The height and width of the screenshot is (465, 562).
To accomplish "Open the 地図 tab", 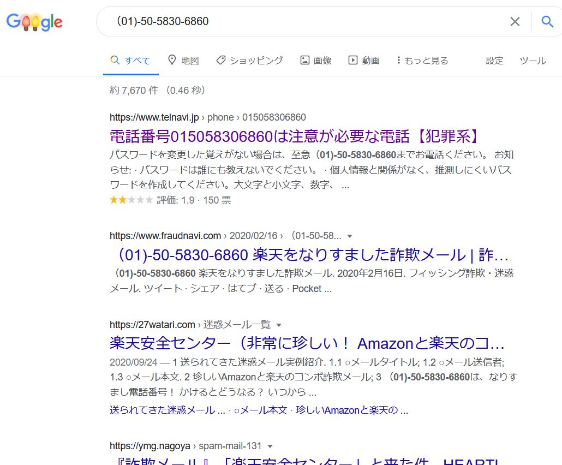I will (x=183, y=61).
